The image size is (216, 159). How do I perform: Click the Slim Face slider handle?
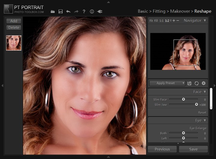coord(183,99)
